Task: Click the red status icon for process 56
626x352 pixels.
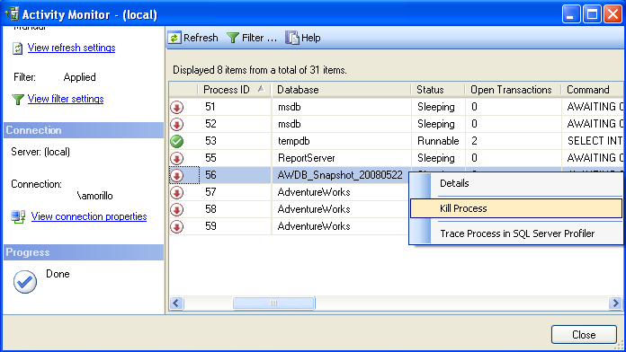Action: pyautogui.click(x=177, y=175)
